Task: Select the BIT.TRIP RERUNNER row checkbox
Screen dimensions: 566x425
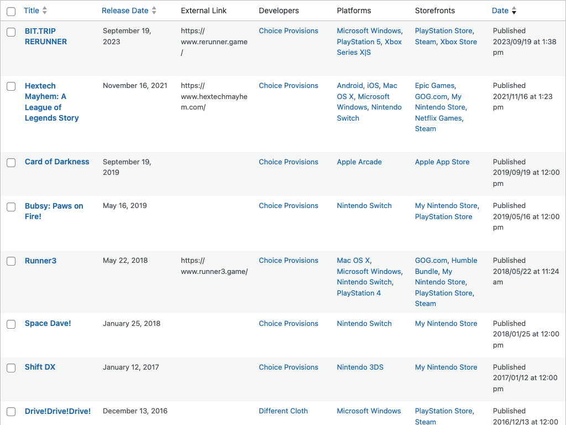Action: click(x=11, y=32)
